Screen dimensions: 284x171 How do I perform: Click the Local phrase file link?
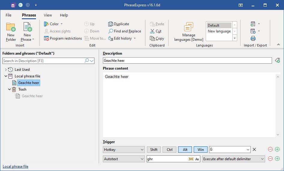pos(15,166)
